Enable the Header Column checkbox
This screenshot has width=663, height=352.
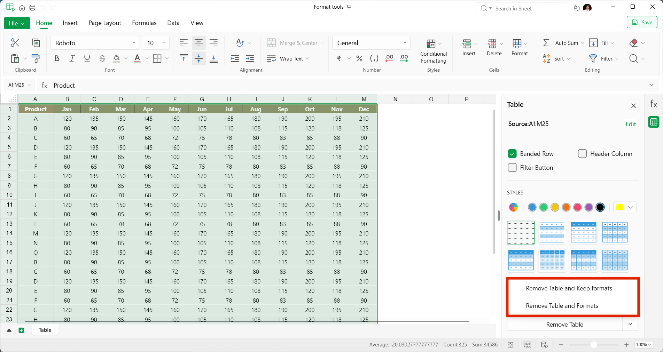582,154
